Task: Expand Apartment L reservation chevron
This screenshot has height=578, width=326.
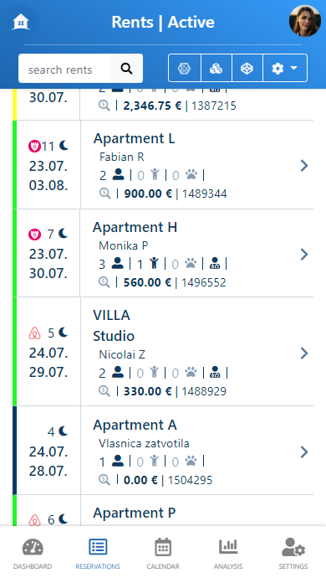Action: click(304, 166)
